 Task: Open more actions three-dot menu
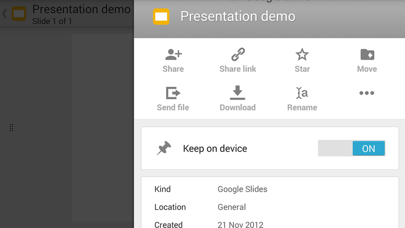pyautogui.click(x=367, y=93)
